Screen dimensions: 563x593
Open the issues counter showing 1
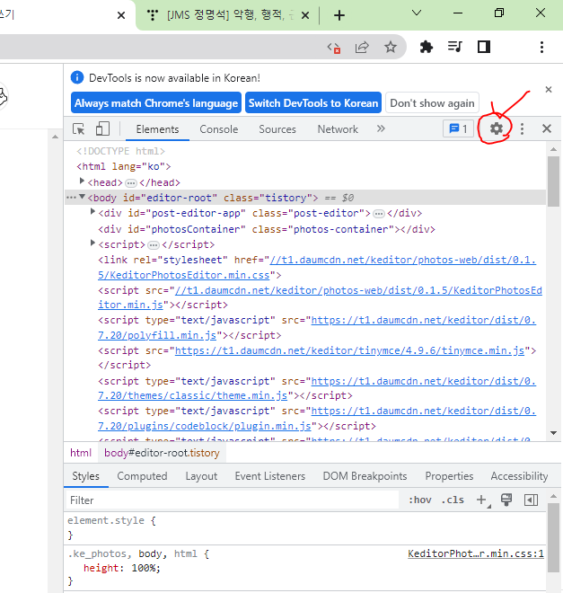click(x=458, y=129)
